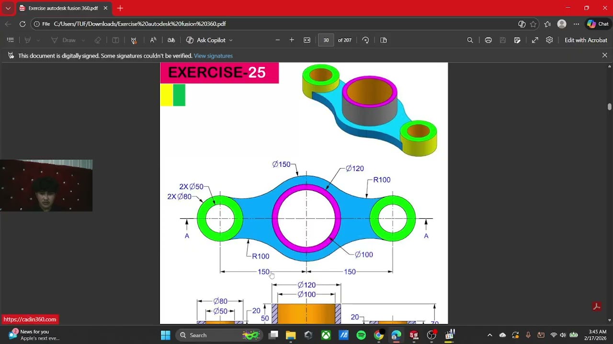Click the address bar URL
Screen dimensions: 613x344
[140, 24]
